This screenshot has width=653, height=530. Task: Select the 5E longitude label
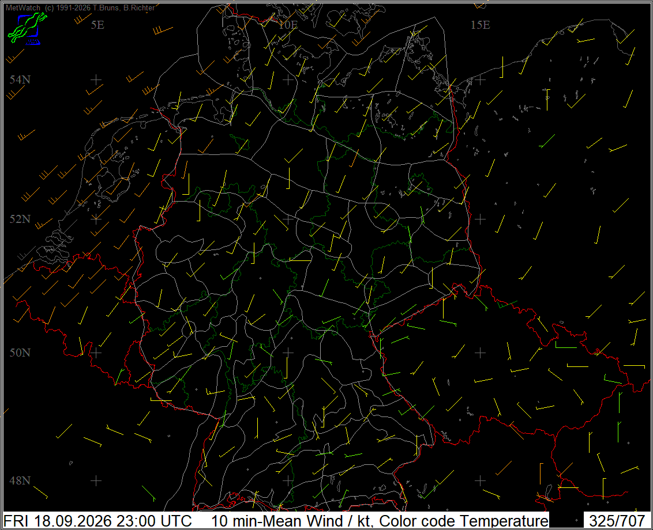pos(97,25)
